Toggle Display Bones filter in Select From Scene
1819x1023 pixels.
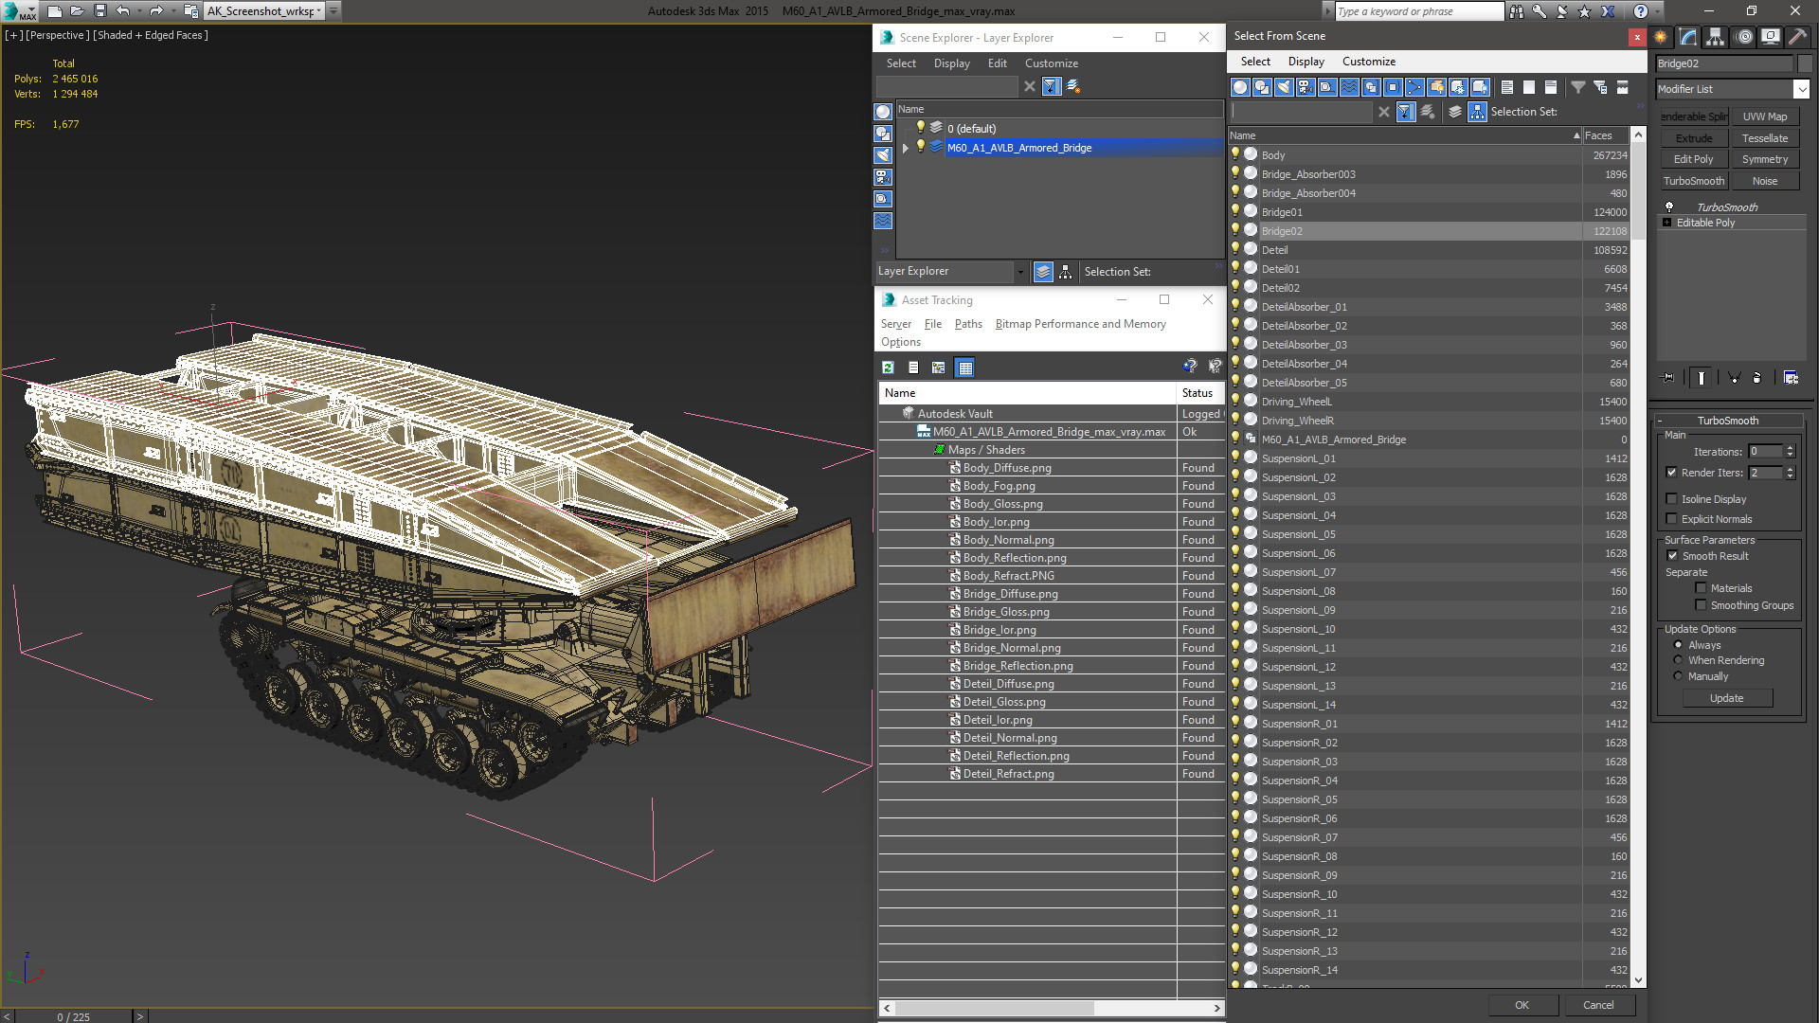pyautogui.click(x=1414, y=87)
